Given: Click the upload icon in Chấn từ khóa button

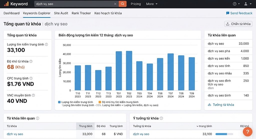Looking at the screenshot, I should pos(227,24).
